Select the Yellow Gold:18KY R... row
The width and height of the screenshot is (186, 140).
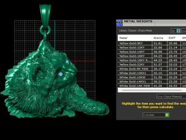point(152,60)
